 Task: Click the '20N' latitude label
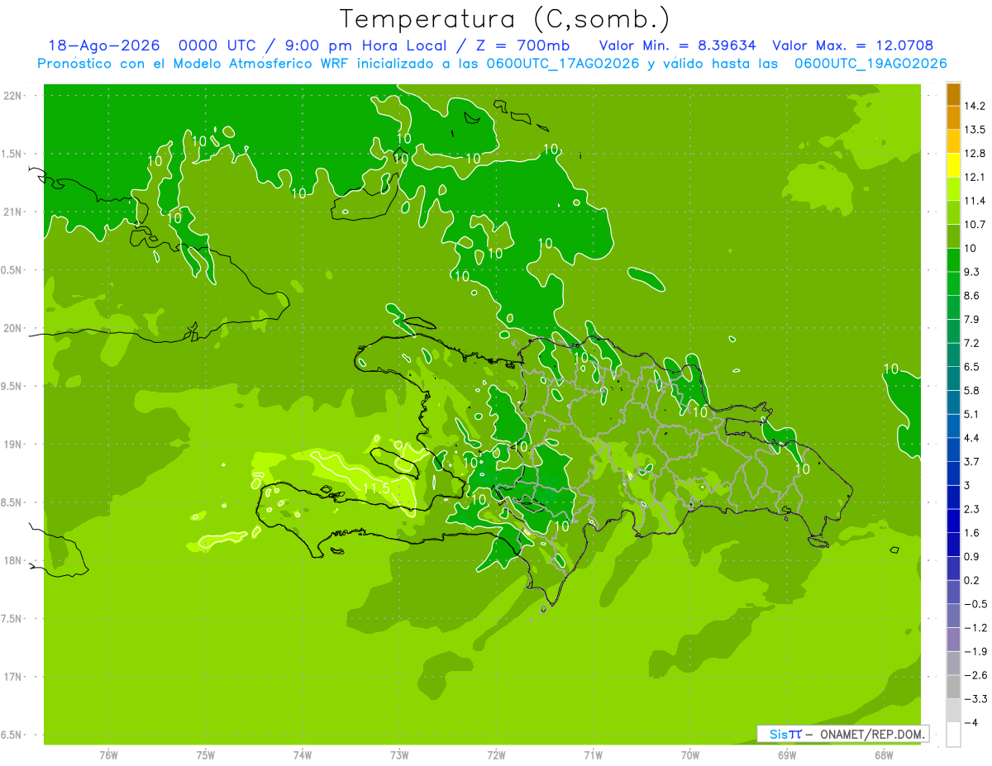click(x=13, y=328)
